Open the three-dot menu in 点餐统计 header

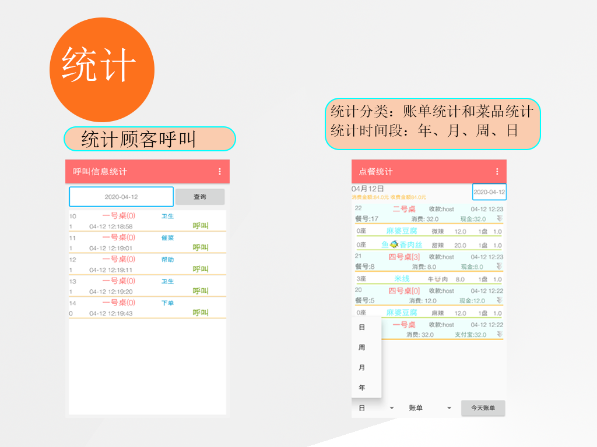point(497,172)
